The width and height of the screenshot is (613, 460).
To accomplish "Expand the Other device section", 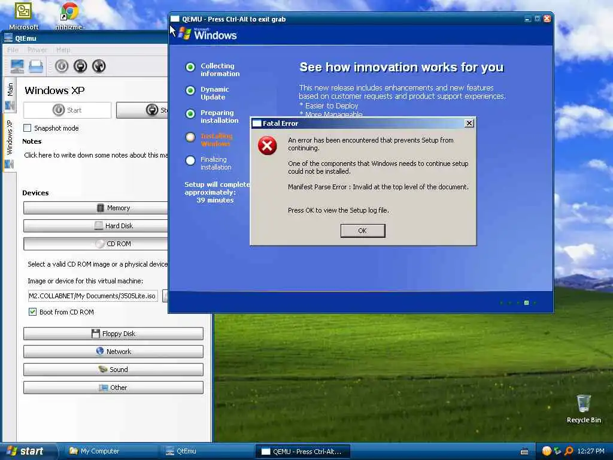I will (113, 388).
